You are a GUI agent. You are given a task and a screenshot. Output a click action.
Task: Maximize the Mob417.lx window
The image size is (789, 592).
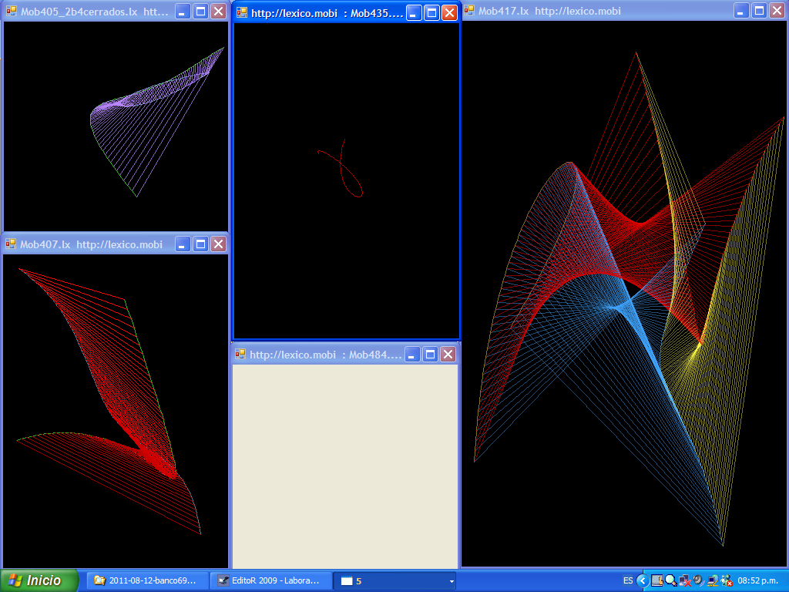click(x=759, y=11)
